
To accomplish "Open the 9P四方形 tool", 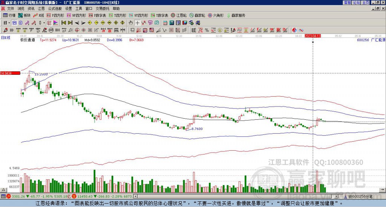I will (76, 15).
